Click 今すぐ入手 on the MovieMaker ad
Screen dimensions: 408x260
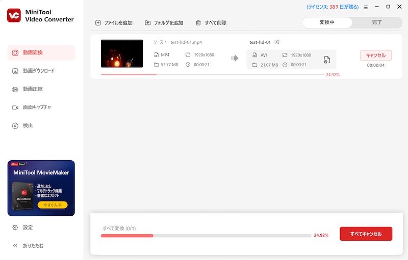coord(52,205)
